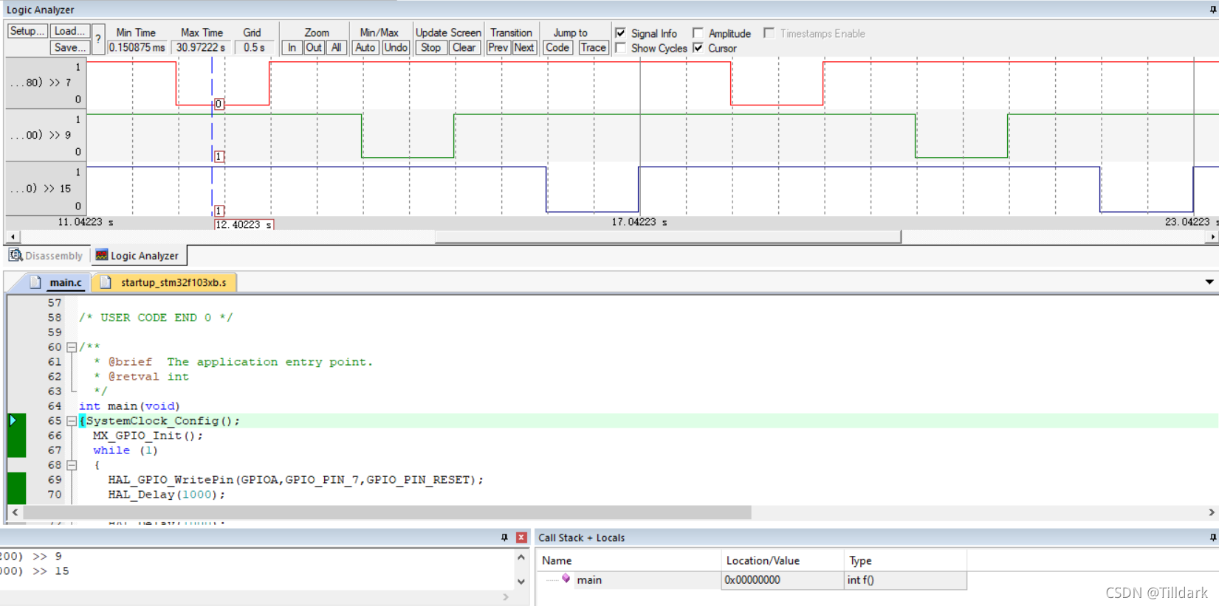
Task: Open the editor tab list dropdown arrow
Action: (1209, 282)
